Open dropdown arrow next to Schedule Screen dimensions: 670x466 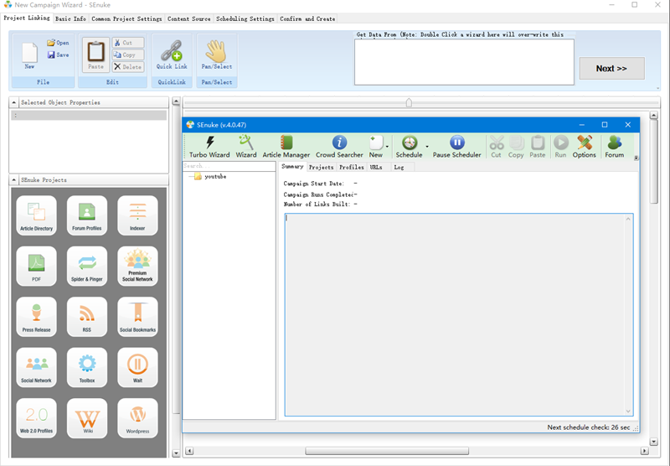click(427, 147)
